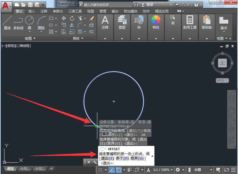
Task: Switch to the Manage (管理) ribbon tab
Action: tap(103, 11)
